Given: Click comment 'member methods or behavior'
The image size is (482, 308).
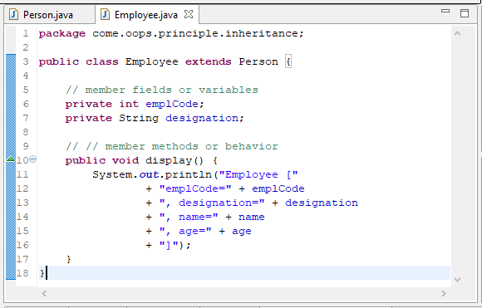Looking at the screenshot, I should pyautogui.click(x=191, y=146).
